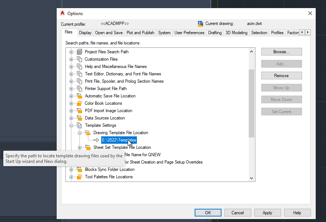This screenshot has height=222, width=326.
Task: Apply the changed settings
Action: pyautogui.click(x=267, y=212)
